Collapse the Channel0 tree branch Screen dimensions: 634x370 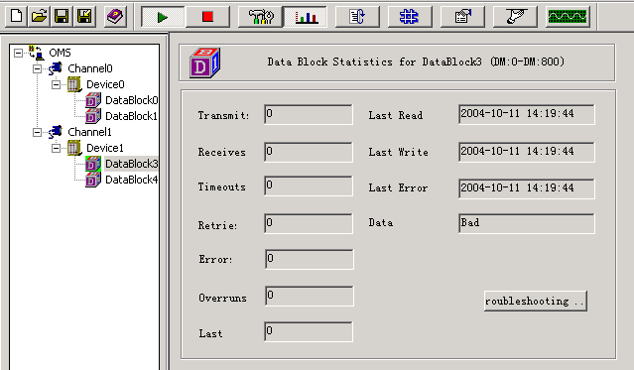tap(37, 68)
